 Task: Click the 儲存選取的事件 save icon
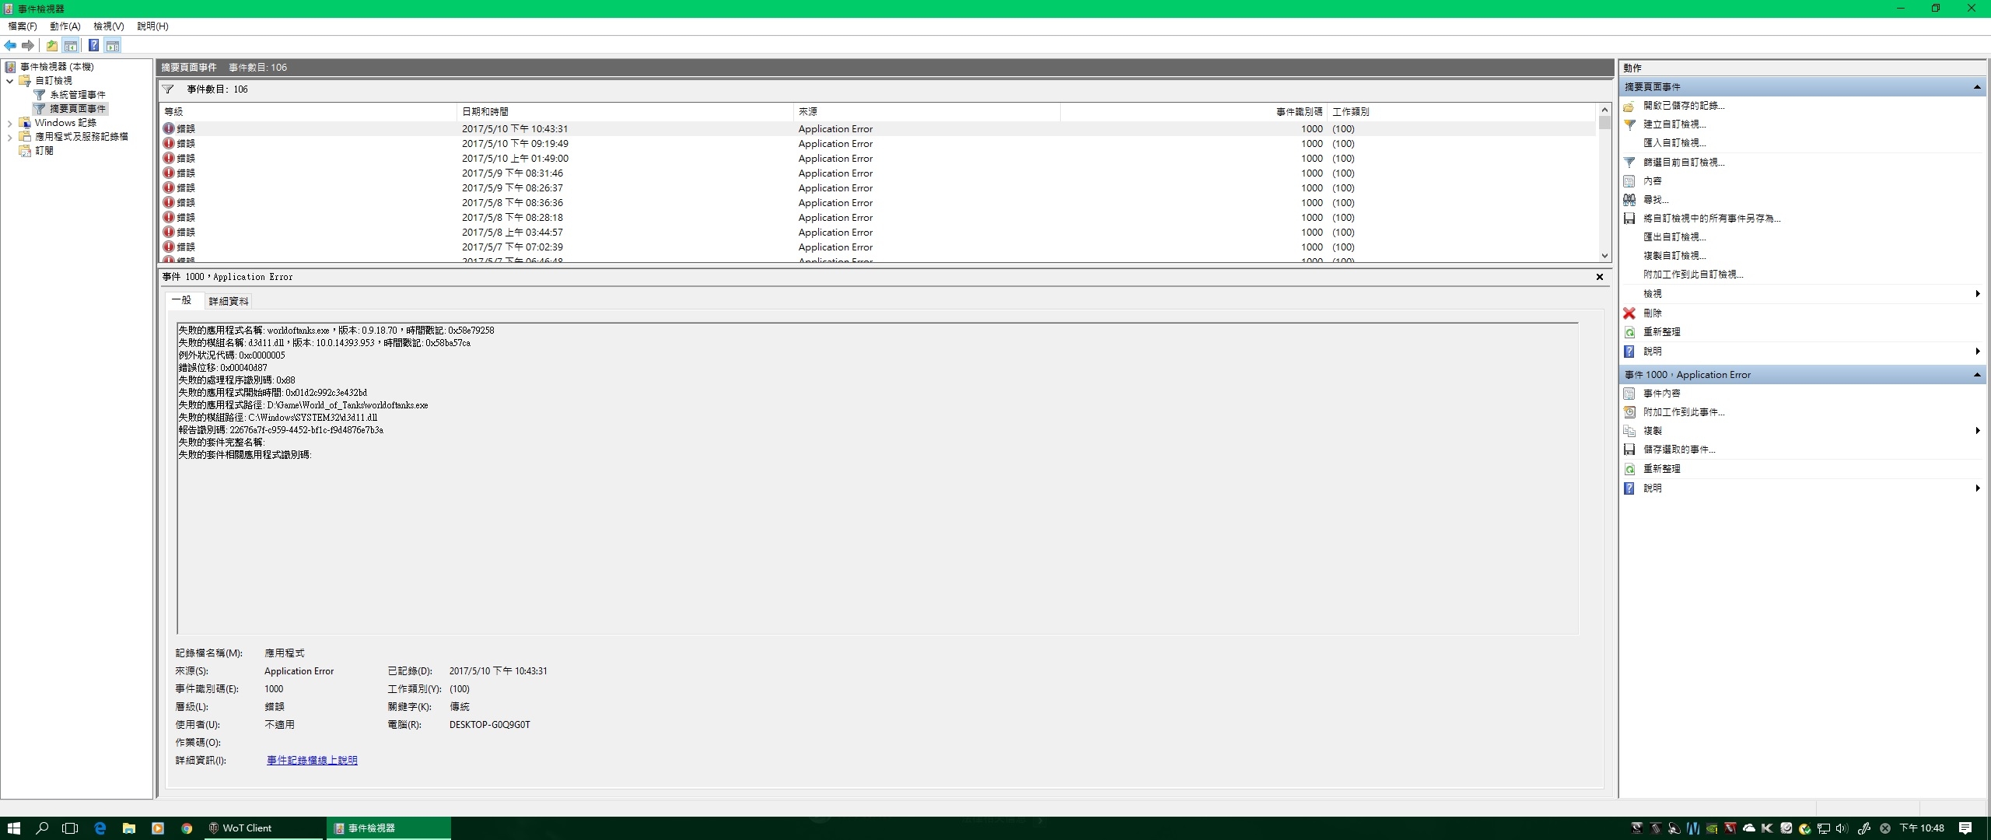1629,450
